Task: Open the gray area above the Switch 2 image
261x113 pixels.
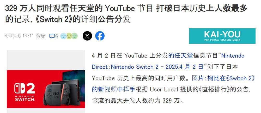Action: click(x=46, y=60)
